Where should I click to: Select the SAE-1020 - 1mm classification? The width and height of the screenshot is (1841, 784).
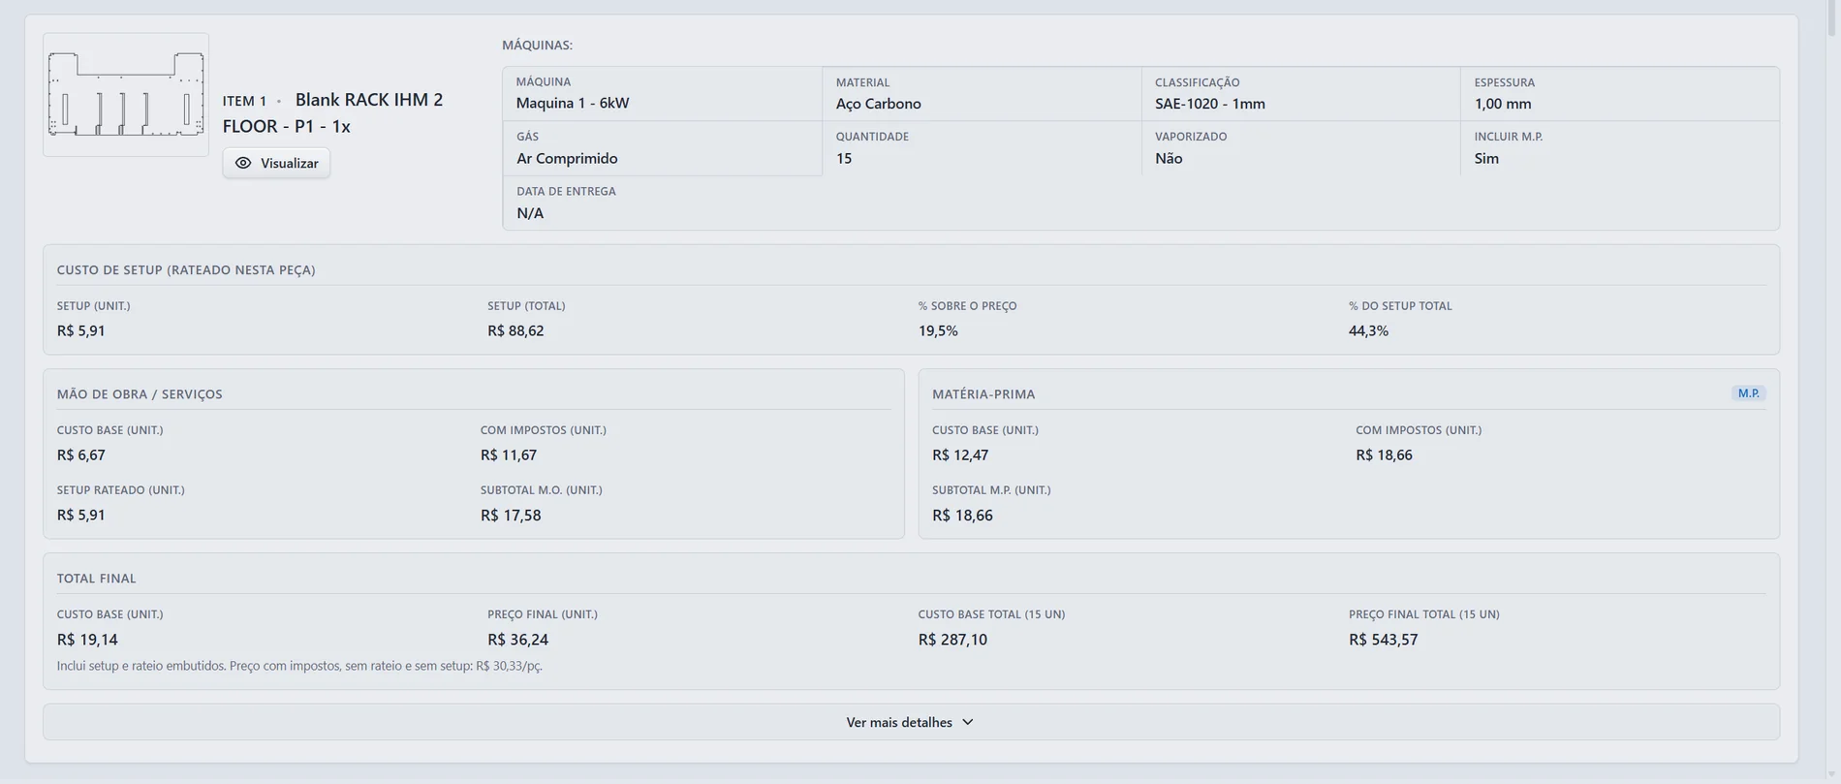(x=1209, y=104)
